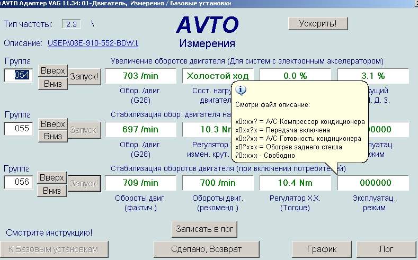Click the Эксплуатац. режим label under group 056
Screen dimensions: 418x260
click(374, 203)
